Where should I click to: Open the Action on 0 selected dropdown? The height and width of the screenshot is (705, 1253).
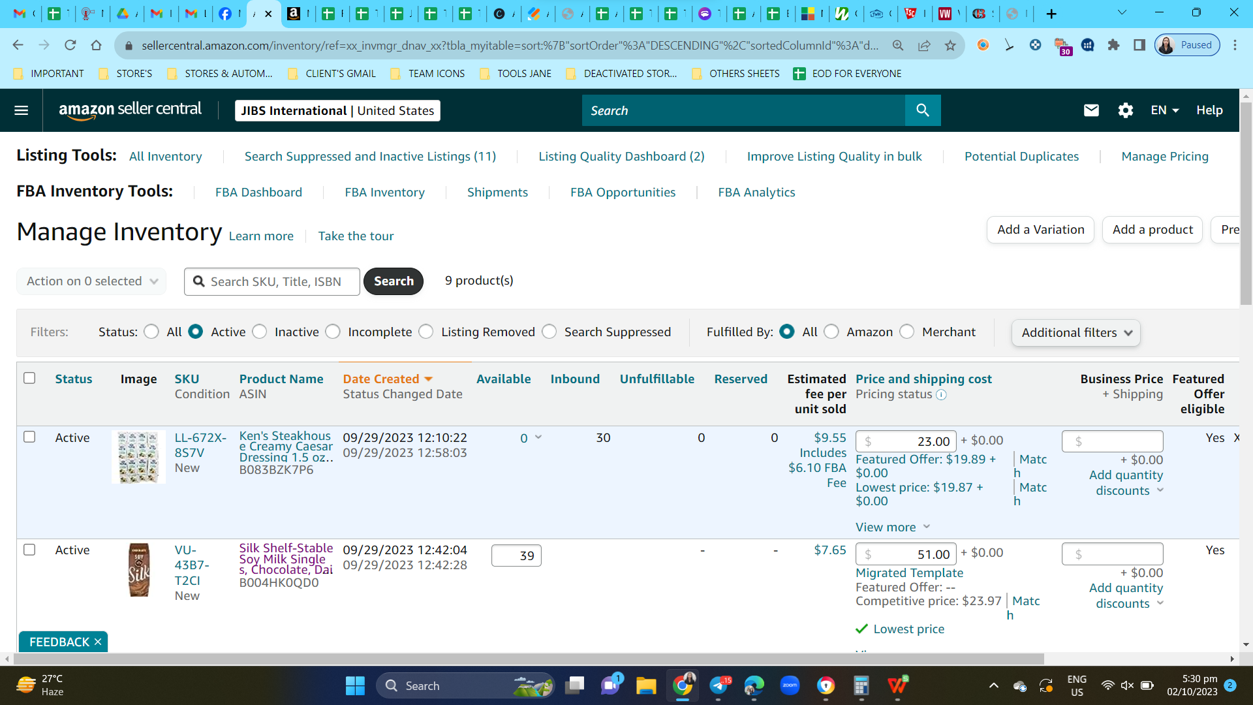(x=91, y=281)
